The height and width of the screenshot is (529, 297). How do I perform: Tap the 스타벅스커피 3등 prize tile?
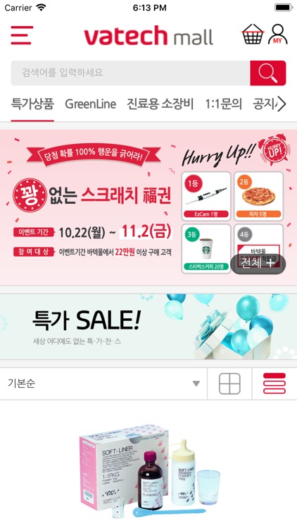(x=206, y=249)
